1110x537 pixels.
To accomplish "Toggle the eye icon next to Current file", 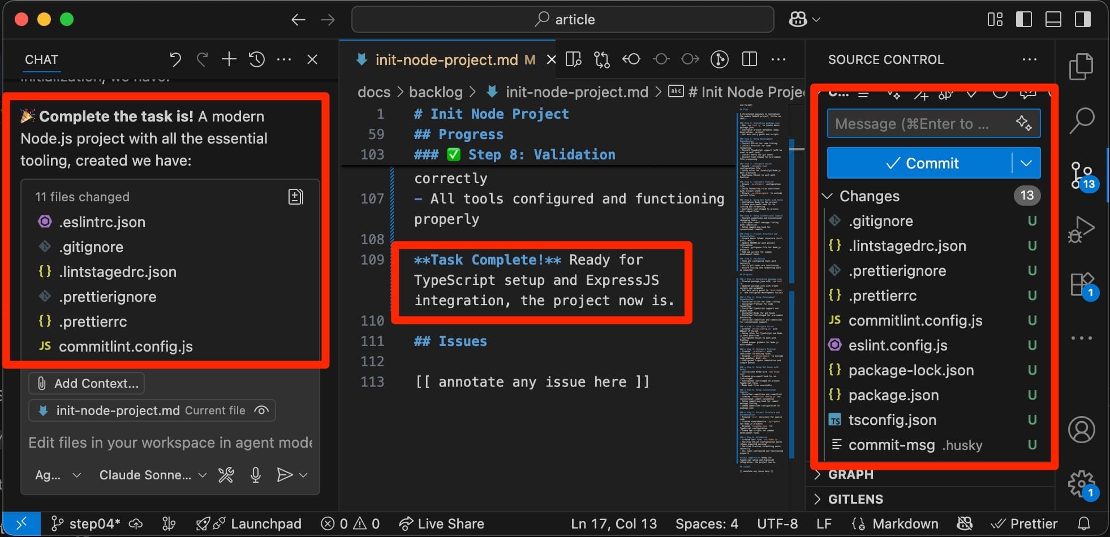I will point(262,410).
